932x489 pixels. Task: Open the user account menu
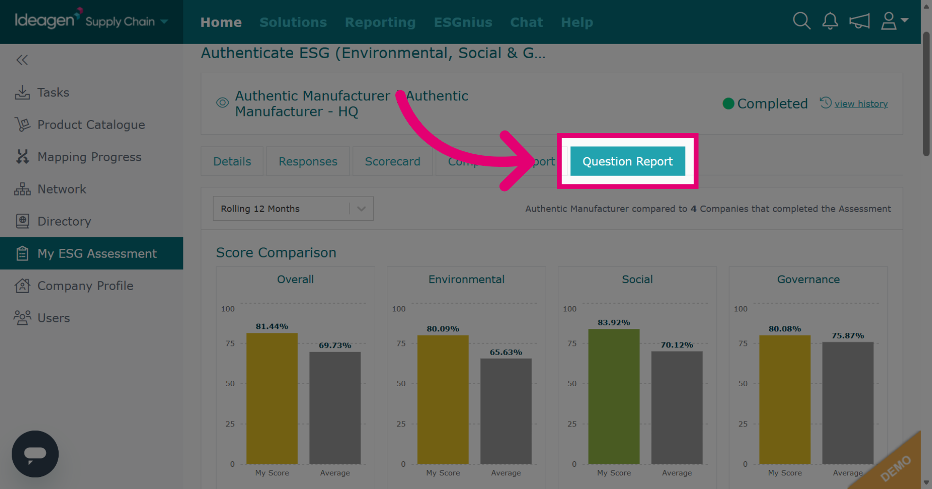click(894, 21)
